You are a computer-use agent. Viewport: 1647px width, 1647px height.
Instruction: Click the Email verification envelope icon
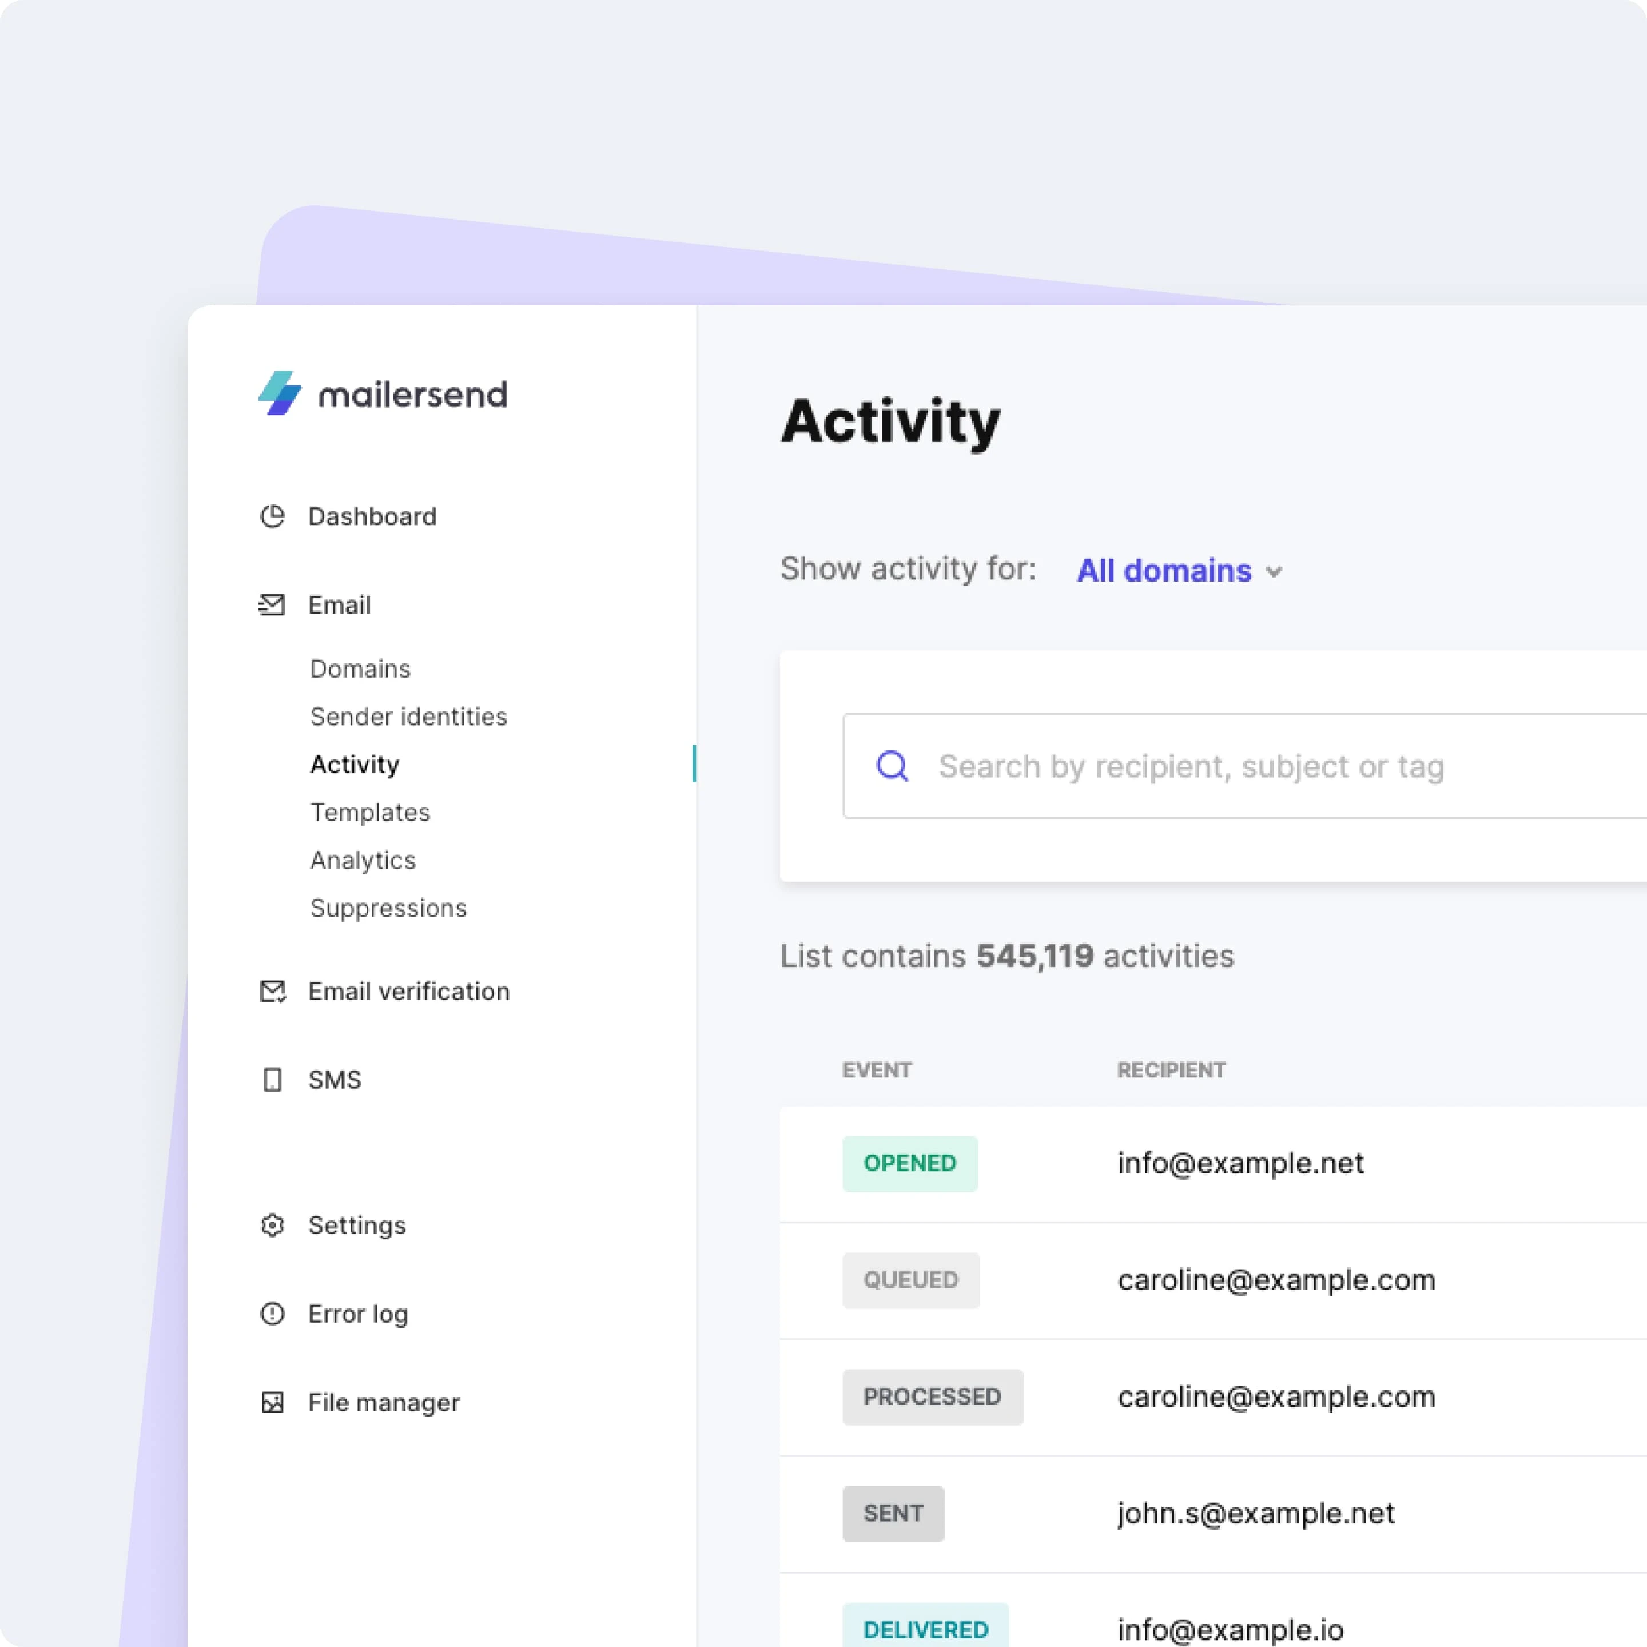pos(273,992)
